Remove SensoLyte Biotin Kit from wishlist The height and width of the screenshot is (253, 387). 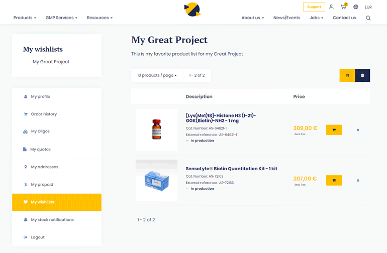point(358,180)
